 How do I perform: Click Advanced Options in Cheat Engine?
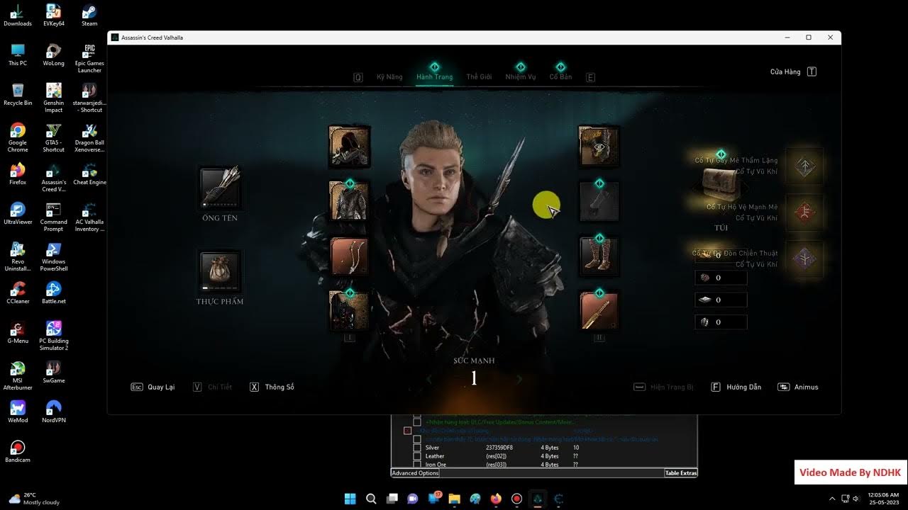coord(415,473)
